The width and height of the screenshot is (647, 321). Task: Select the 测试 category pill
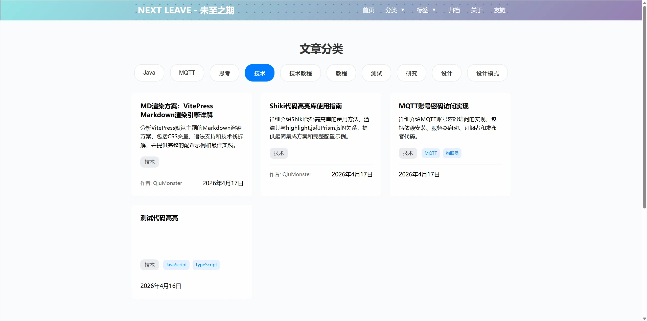(x=376, y=73)
